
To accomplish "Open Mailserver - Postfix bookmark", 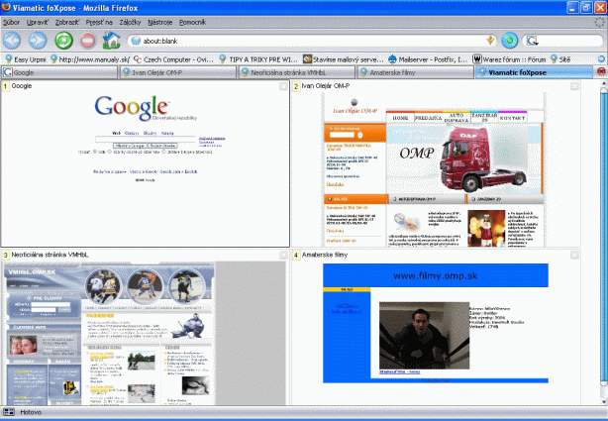I will tap(428, 59).
